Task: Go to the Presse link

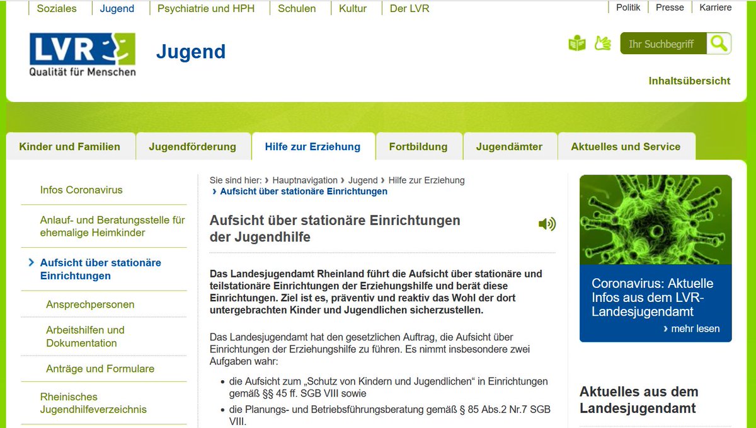Action: (670, 8)
